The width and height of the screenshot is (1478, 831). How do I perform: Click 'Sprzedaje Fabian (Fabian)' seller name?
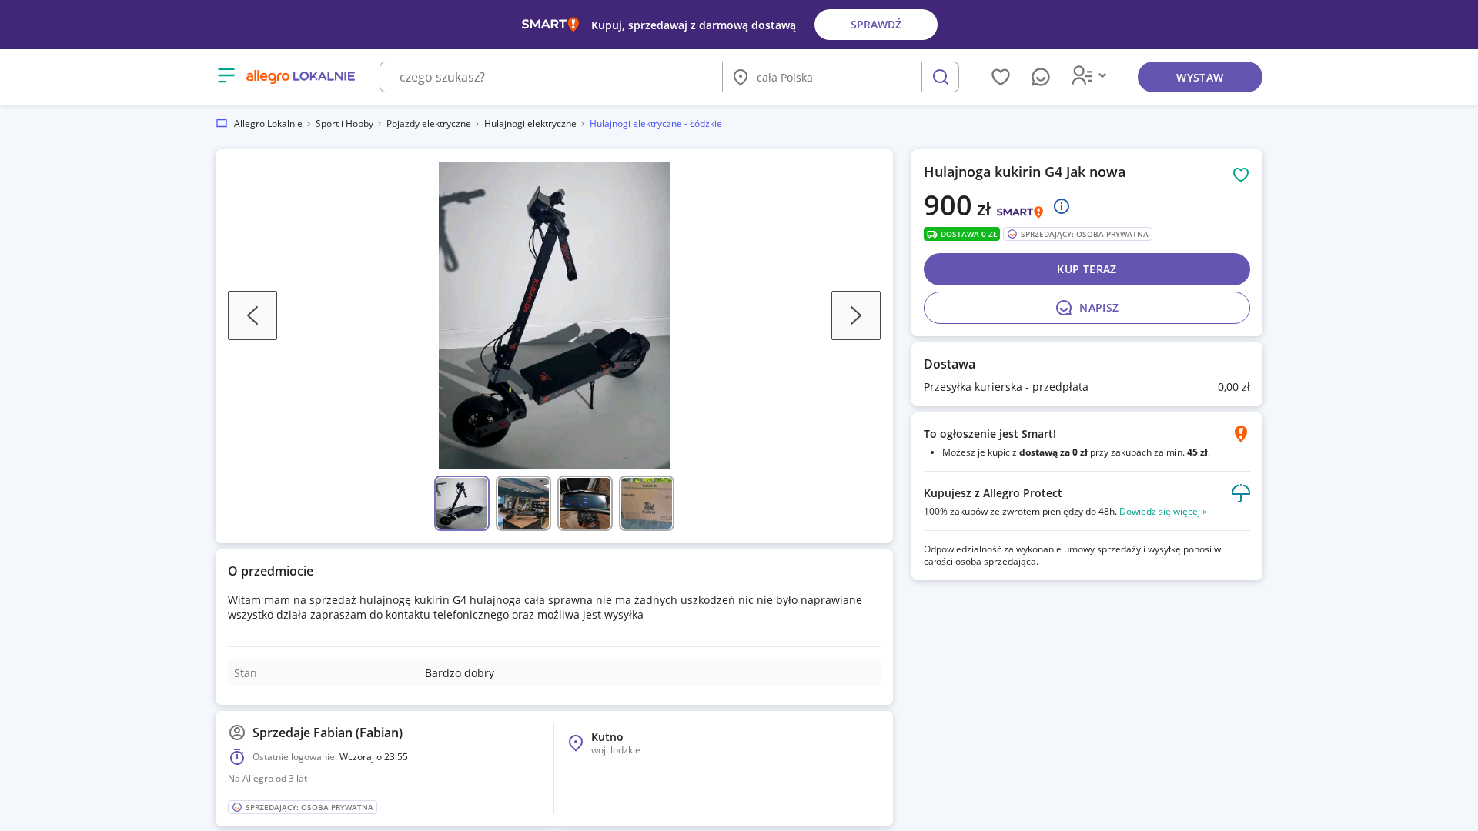pyautogui.click(x=327, y=733)
